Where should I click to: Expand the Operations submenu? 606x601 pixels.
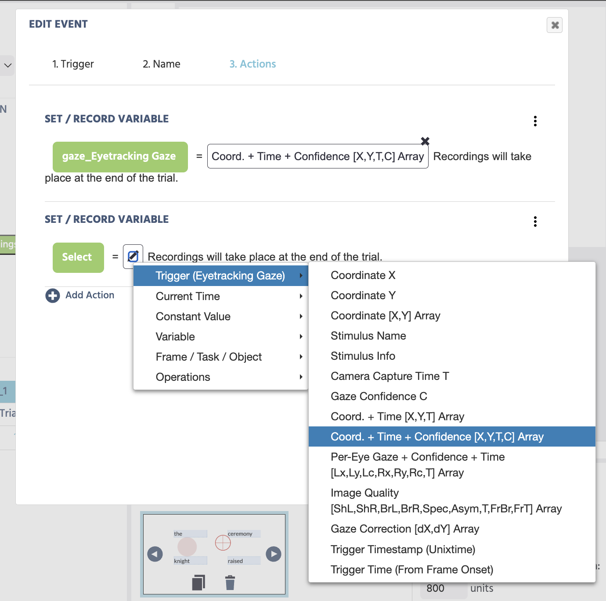[221, 377]
